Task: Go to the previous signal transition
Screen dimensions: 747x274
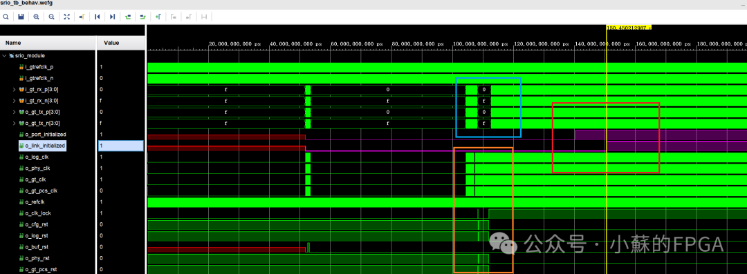Action: (128, 17)
